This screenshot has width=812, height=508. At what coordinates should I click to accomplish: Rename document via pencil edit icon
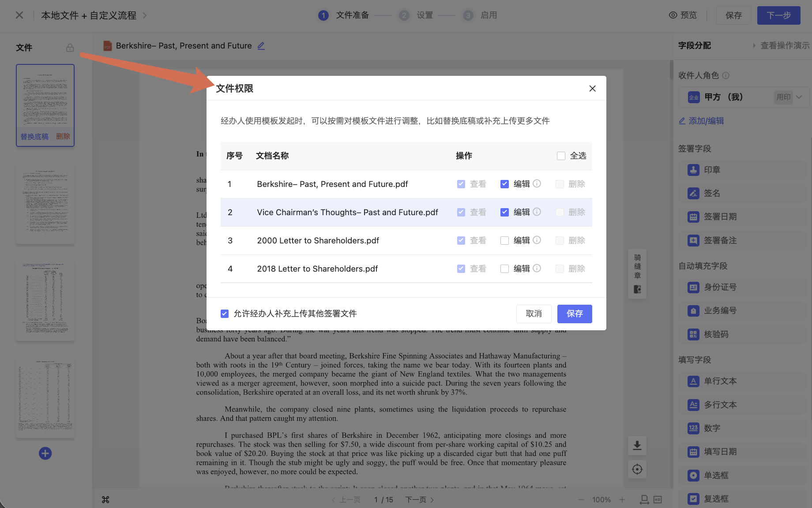coord(261,46)
